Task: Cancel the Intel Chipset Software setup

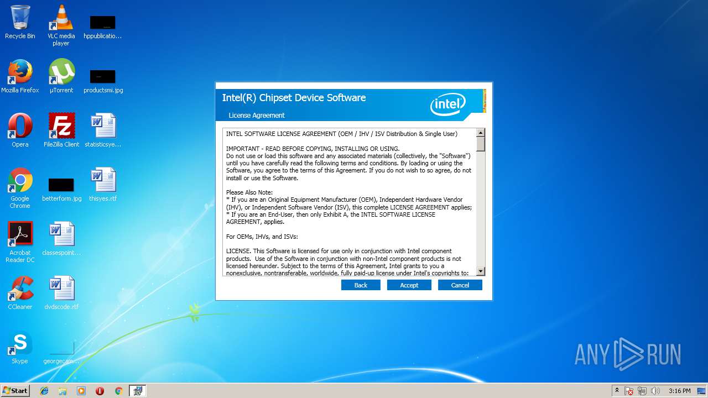Action: click(460, 285)
